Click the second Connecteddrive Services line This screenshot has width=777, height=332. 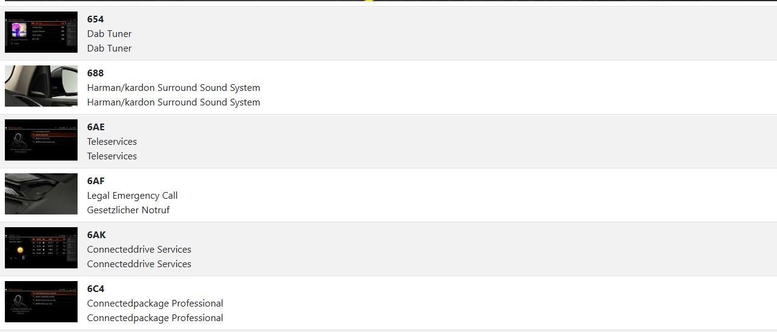pos(139,264)
